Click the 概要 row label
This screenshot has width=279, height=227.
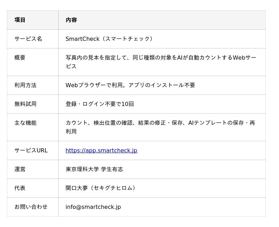[20, 58]
